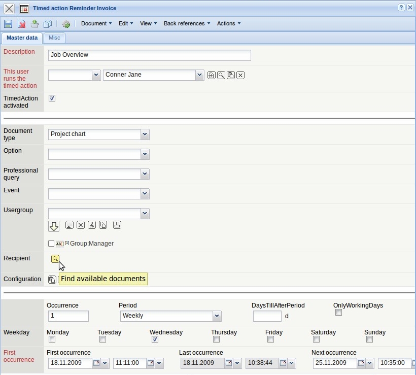Open the First occurrence date calendar picker

(x=96, y=363)
